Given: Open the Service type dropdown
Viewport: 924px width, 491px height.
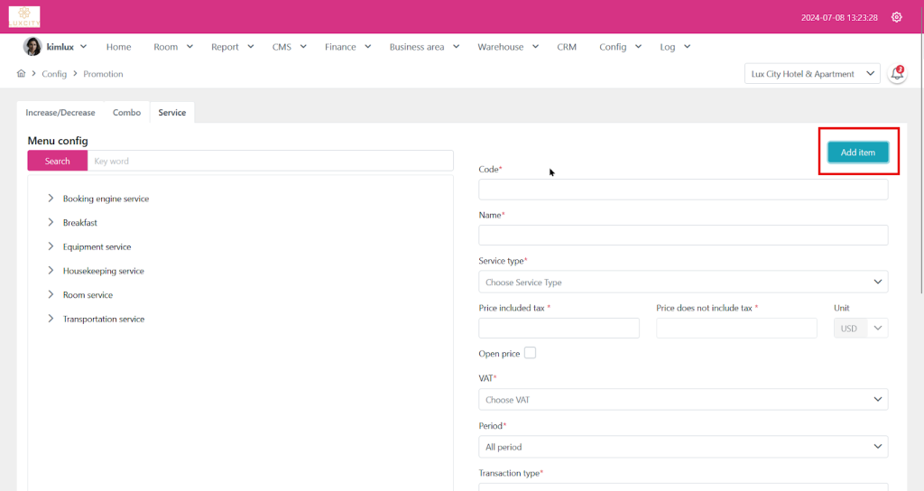Looking at the screenshot, I should 682,283.
